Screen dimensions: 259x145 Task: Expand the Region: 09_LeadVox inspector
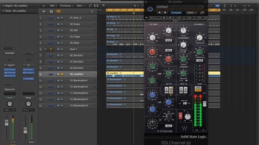[x=3, y=6]
